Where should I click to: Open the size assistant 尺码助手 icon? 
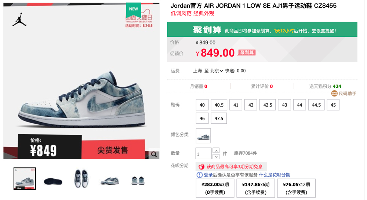click(334, 94)
